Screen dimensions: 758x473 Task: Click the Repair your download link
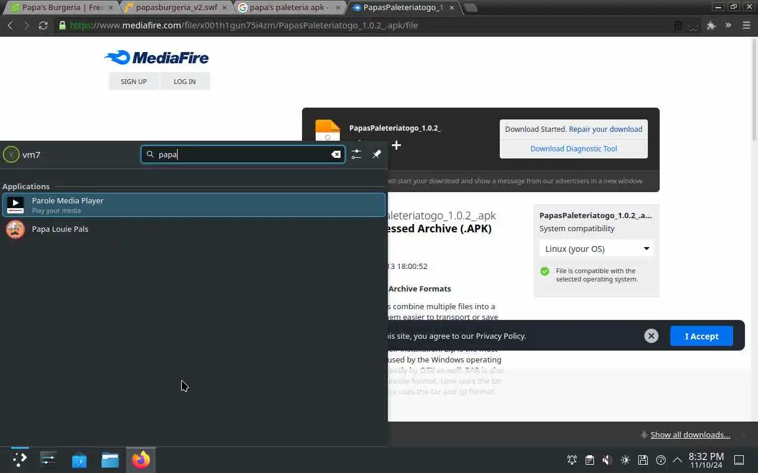(605, 129)
